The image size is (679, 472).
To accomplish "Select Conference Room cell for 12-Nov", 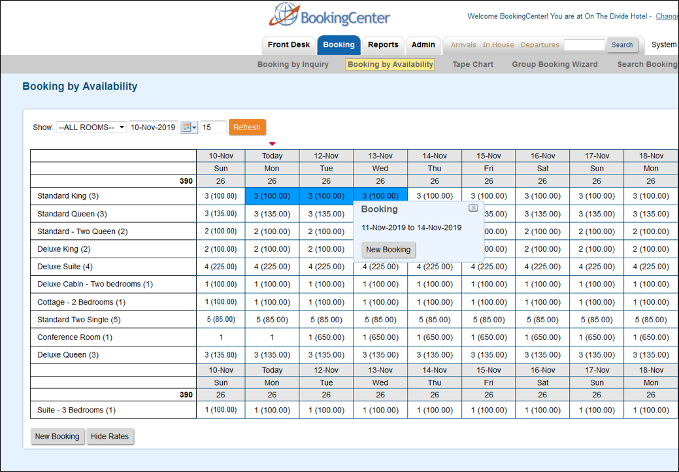I will [x=326, y=337].
